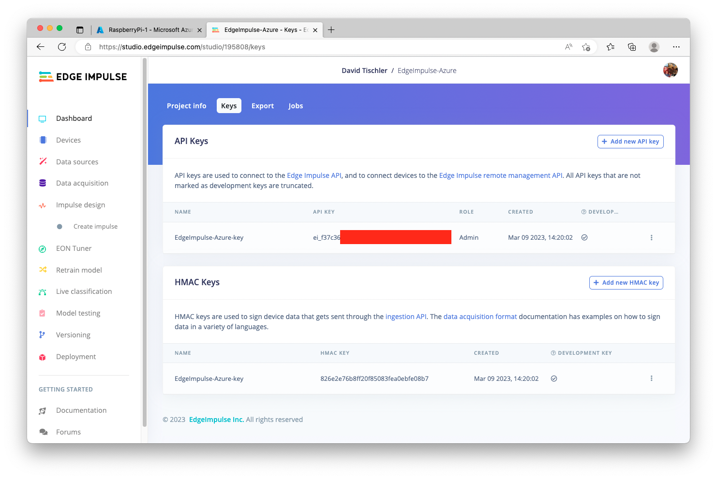This screenshot has height=479, width=717.
Task: Click the Versioning branch icon
Action: 43,334
